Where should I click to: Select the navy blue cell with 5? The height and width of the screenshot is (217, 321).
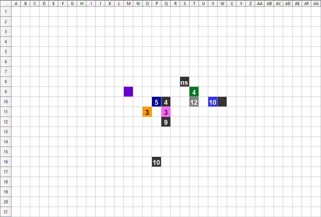coord(156,102)
